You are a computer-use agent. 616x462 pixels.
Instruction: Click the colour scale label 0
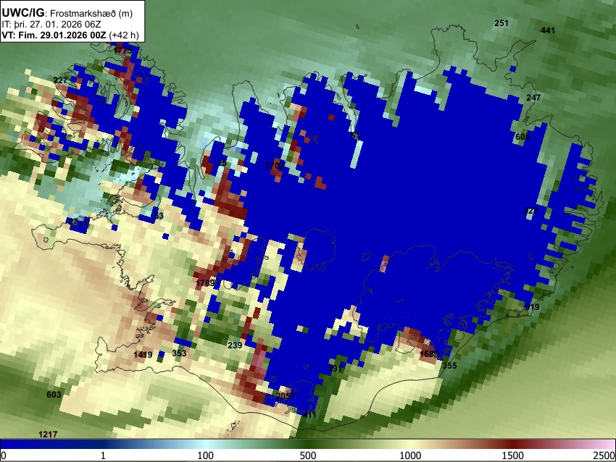(4, 455)
